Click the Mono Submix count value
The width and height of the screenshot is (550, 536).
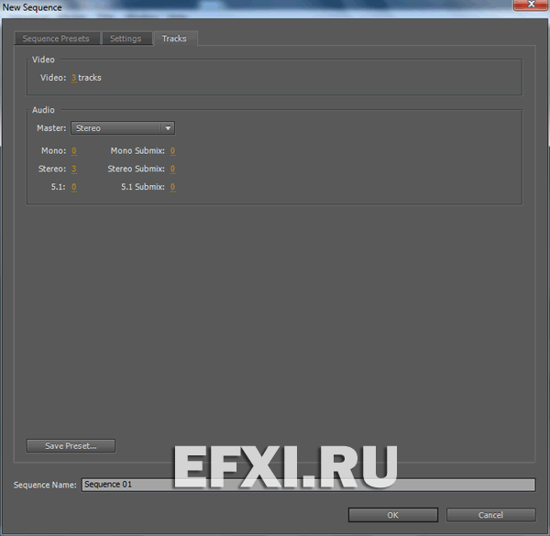[171, 150]
